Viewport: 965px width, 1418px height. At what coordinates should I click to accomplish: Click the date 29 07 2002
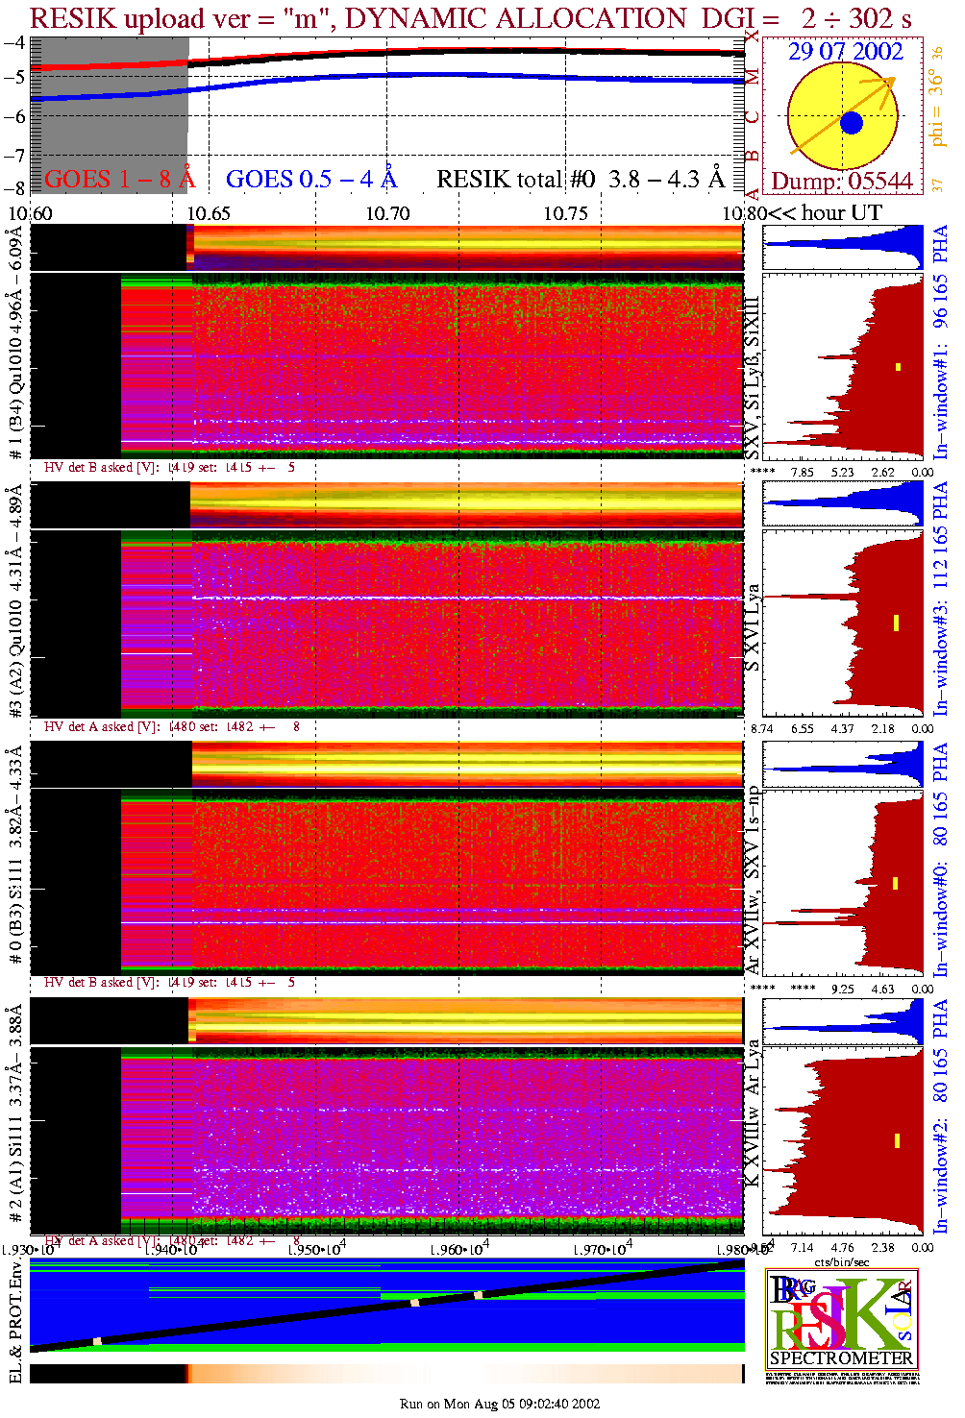pyautogui.click(x=845, y=52)
